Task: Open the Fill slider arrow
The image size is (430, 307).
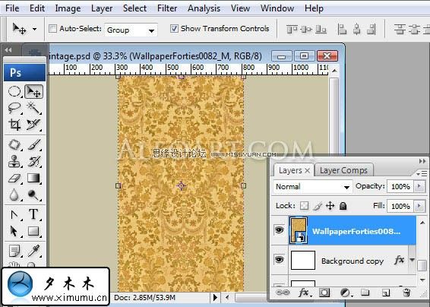Action: pos(419,206)
